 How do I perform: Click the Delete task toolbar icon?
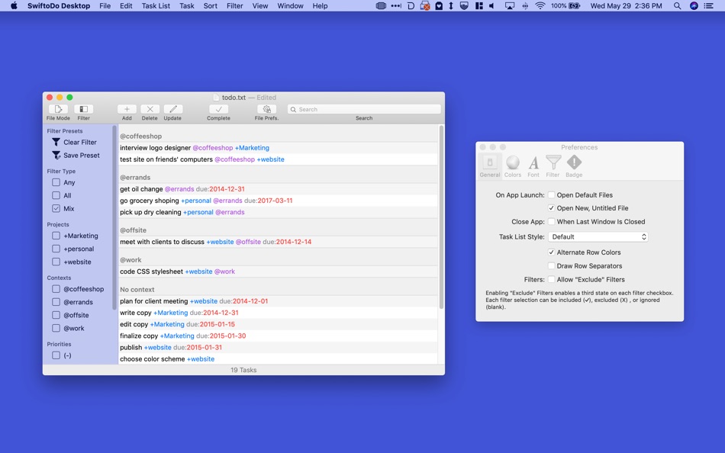point(150,110)
